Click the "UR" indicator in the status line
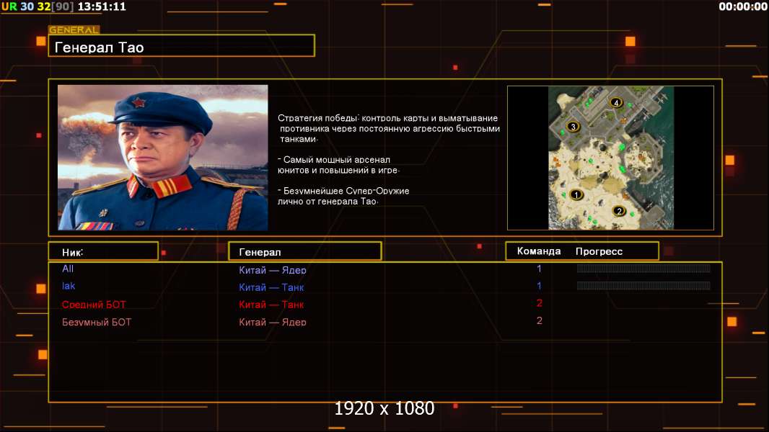 point(9,6)
